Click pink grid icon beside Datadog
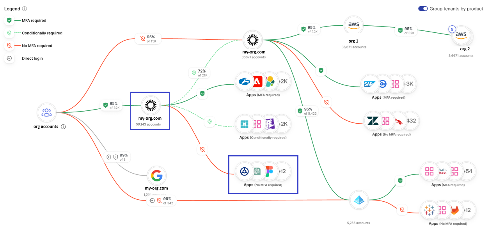This screenshot has width=488, height=236. click(257, 124)
